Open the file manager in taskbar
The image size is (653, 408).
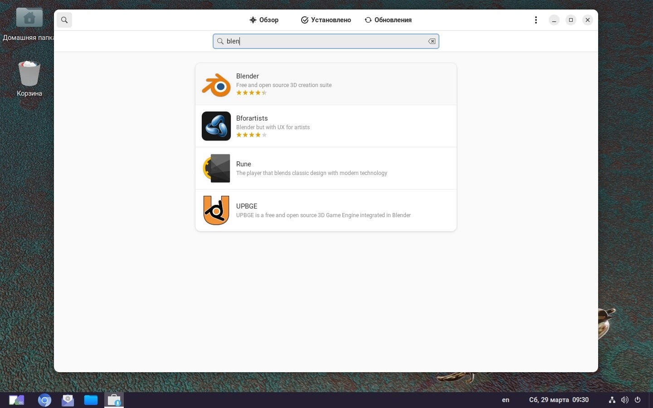91,400
